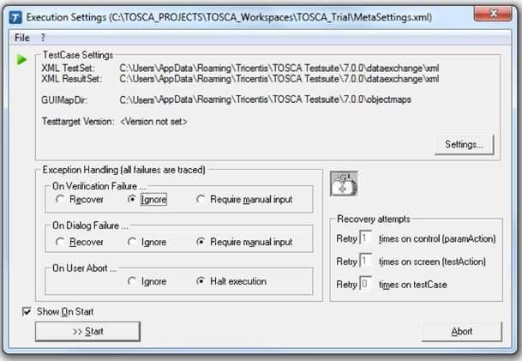Screen dimensions: 522x361
Task: Open the question mark help menu
Action: coord(43,38)
